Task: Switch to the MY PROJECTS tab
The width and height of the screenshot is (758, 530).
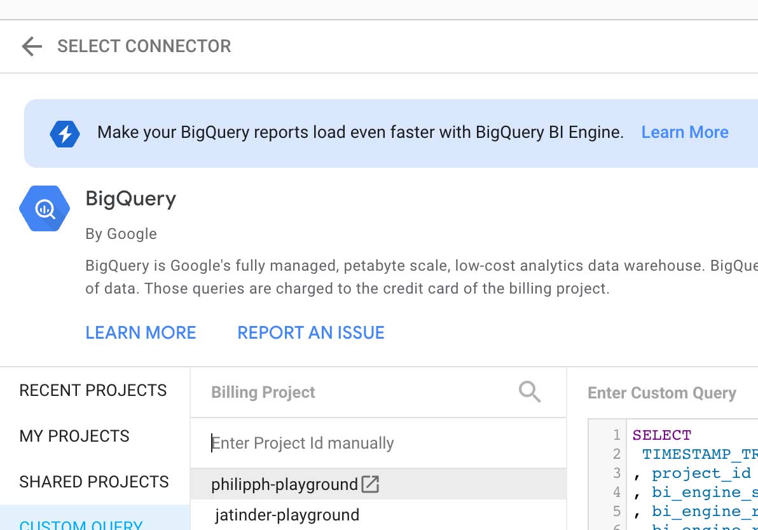Action: 74,437
